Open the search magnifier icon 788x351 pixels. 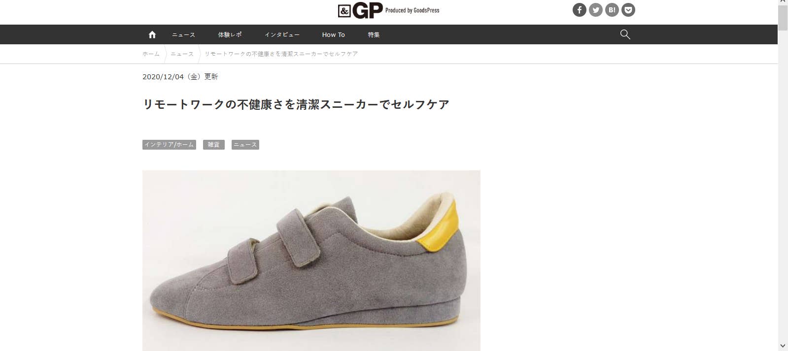click(625, 34)
